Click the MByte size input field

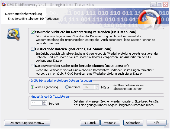point(89,87)
